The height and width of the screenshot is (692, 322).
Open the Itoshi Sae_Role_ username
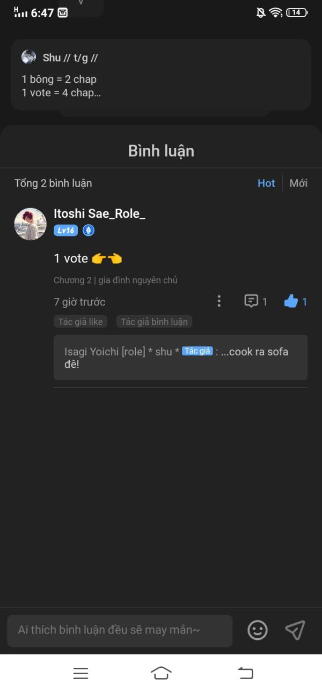[x=99, y=214]
